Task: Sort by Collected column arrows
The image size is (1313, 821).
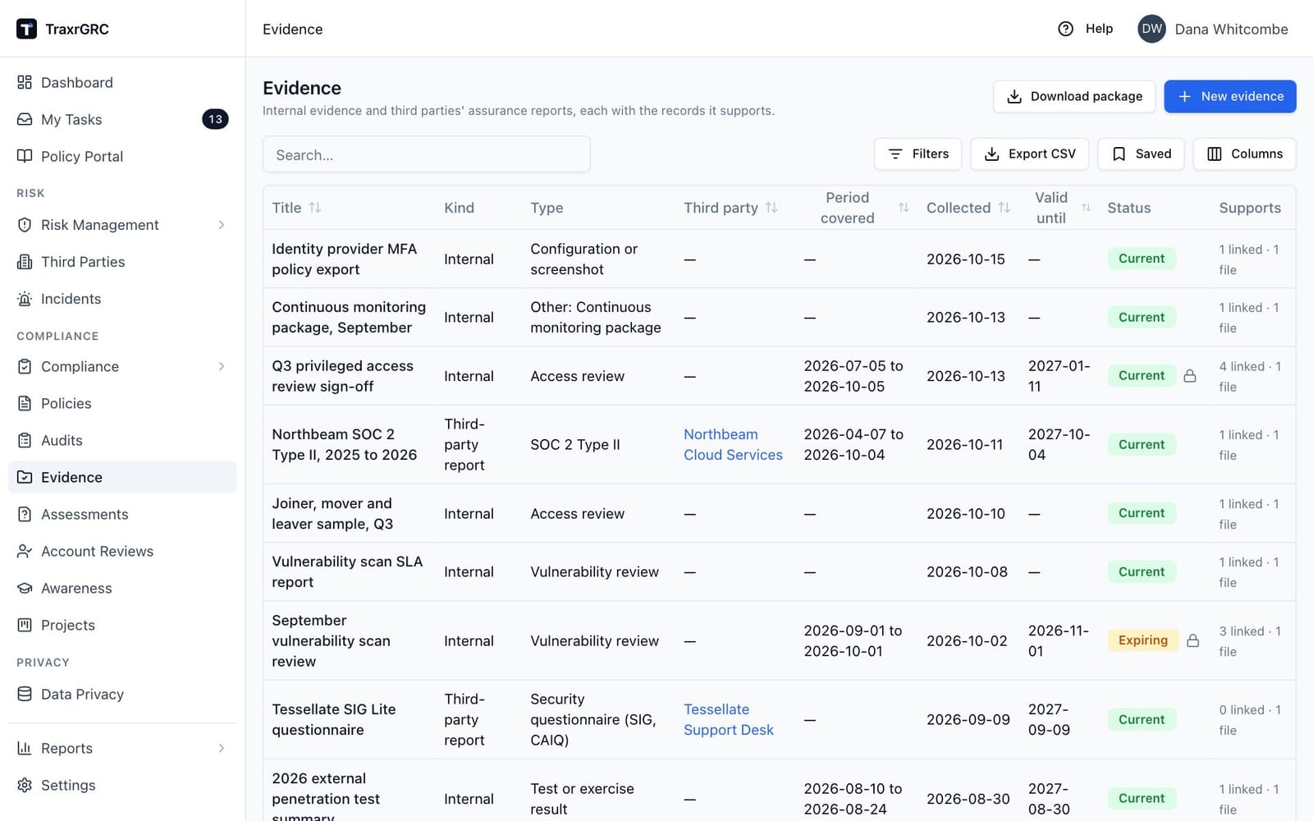Action: tap(1004, 208)
